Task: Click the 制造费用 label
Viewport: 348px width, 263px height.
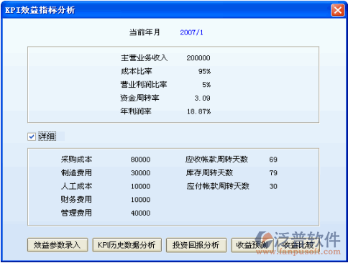Action: point(76,172)
